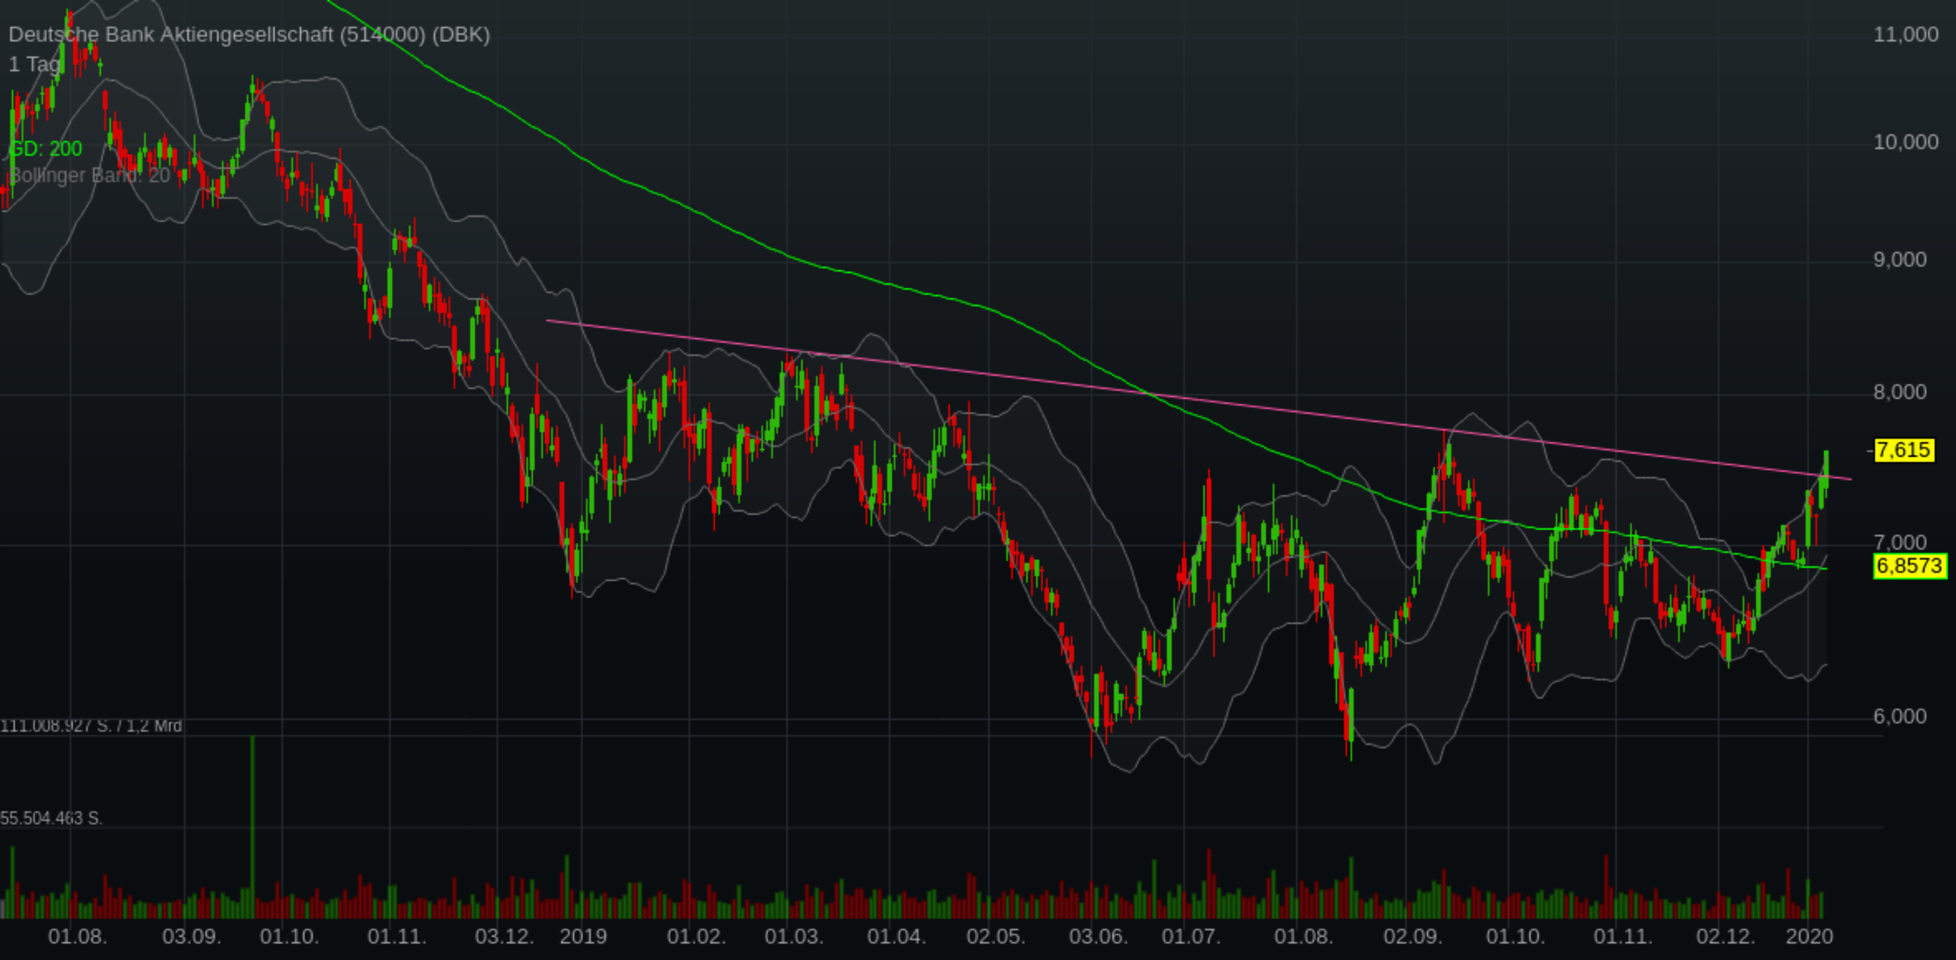Click the '111.008.927 S. / 1,2 Mrd' volume label
This screenshot has width=1956, height=960.
tap(91, 726)
